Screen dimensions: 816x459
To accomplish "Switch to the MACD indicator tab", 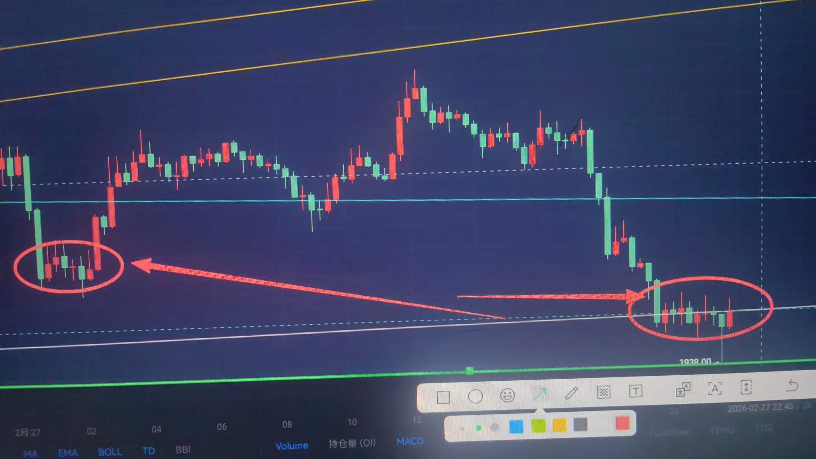I will pos(410,442).
